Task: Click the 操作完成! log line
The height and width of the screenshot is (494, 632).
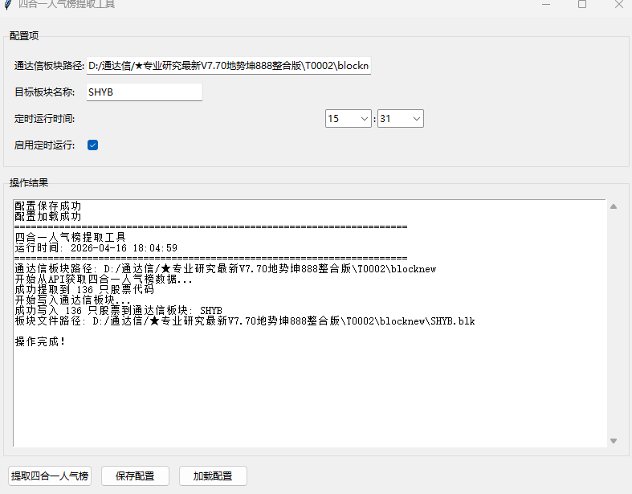Action: coord(40,341)
